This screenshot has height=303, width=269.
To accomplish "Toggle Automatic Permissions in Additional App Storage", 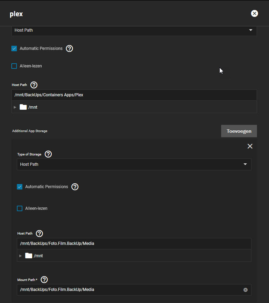I will (x=20, y=187).
